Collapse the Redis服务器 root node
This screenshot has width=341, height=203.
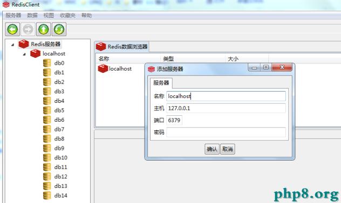(12, 45)
